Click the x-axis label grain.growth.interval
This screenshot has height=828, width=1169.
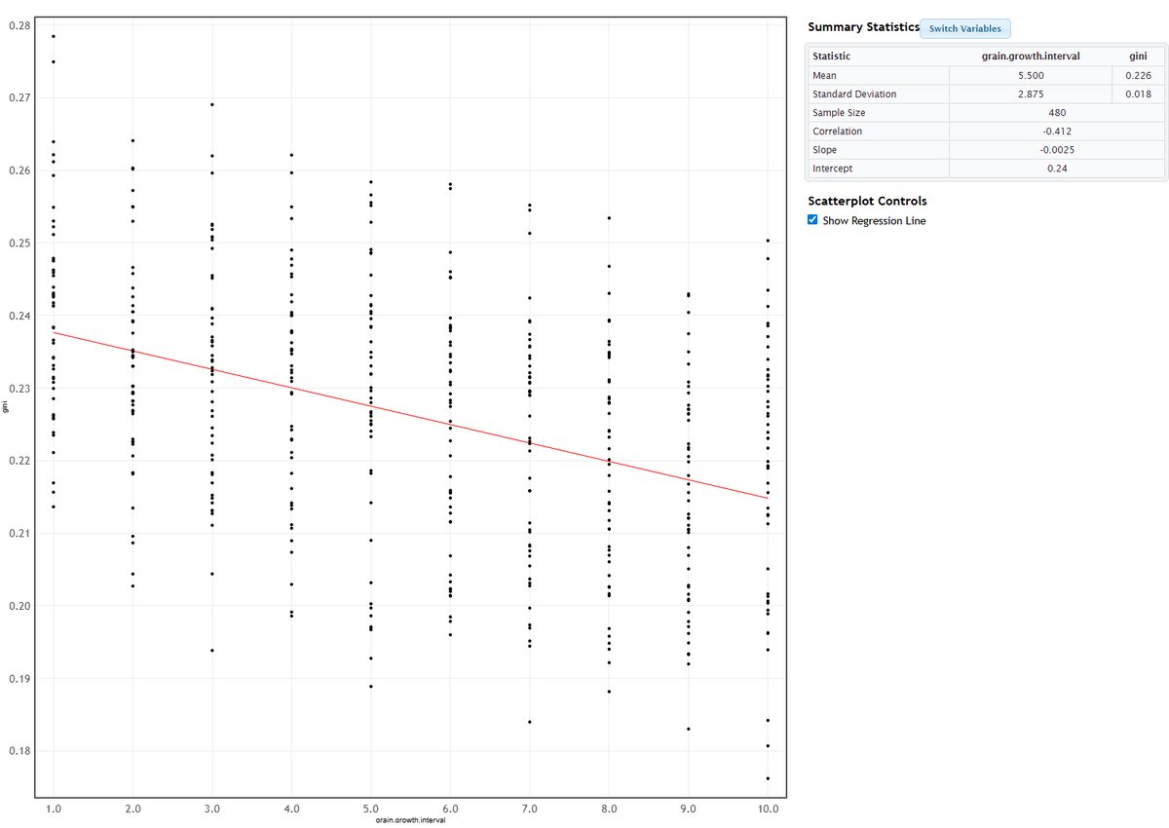[410, 822]
